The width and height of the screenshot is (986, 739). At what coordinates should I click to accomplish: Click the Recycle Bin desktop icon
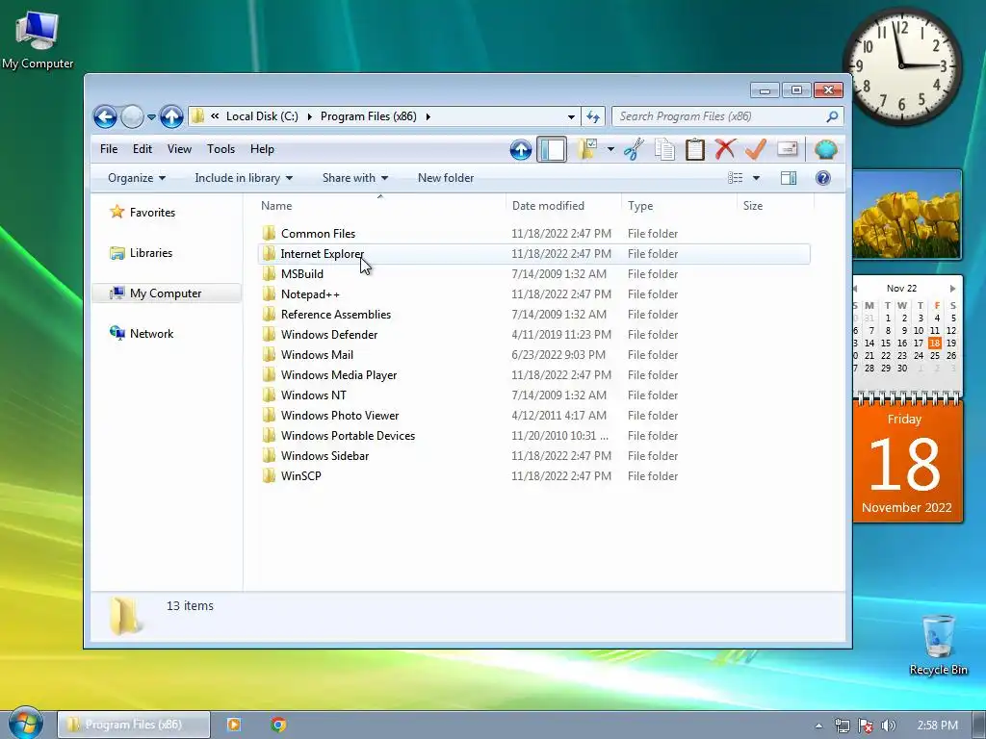938,645
